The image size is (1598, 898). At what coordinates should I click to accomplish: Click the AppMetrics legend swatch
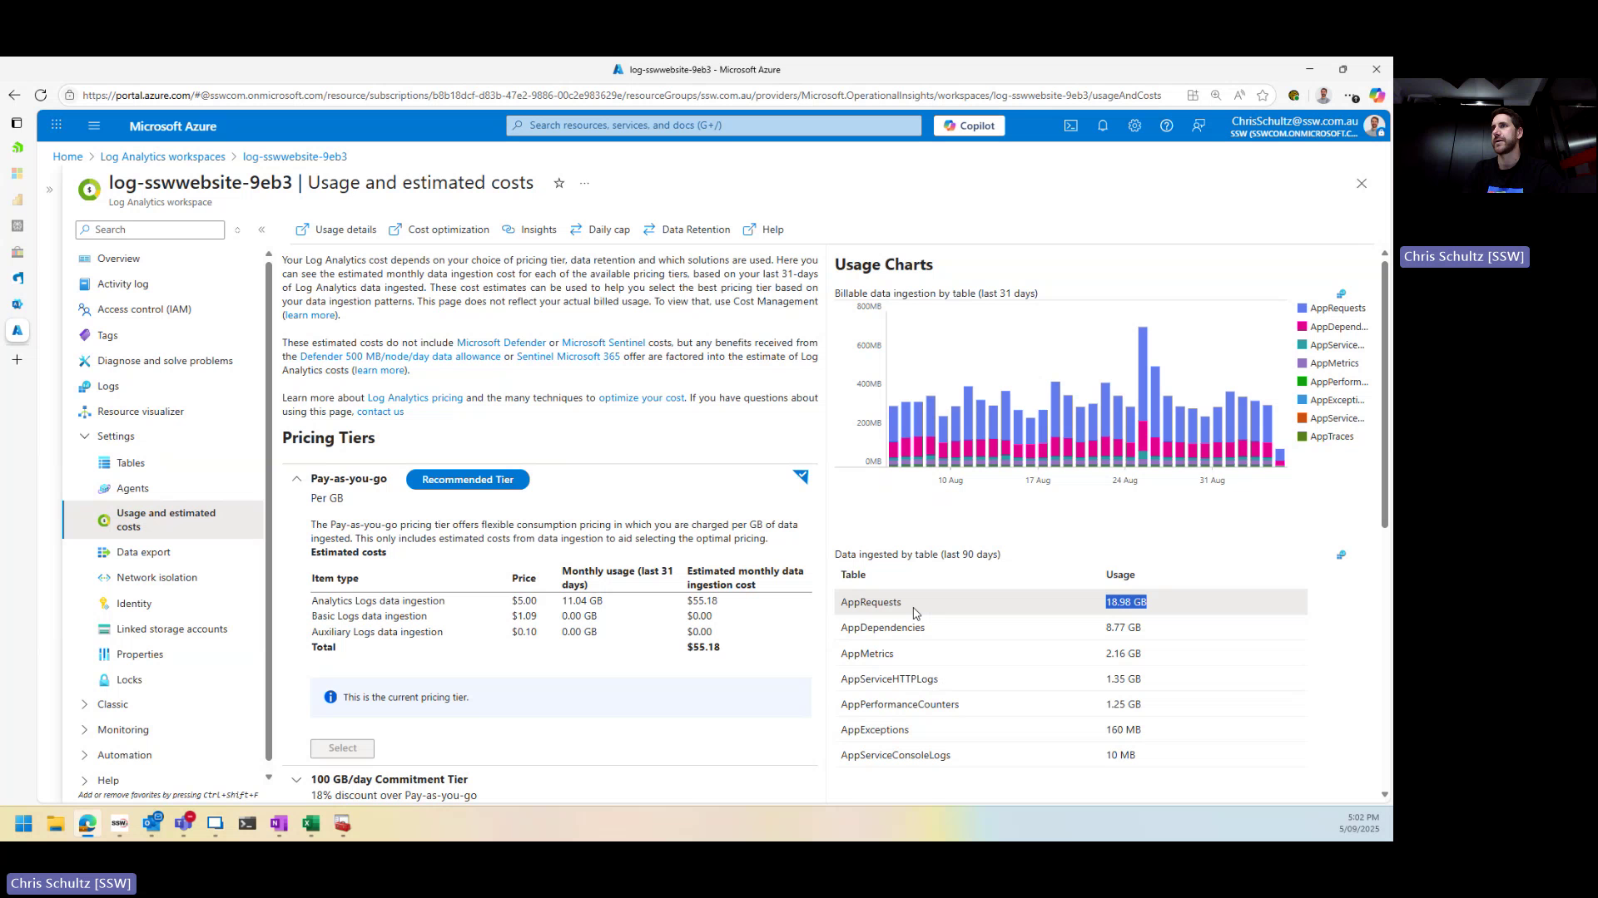pos(1302,363)
